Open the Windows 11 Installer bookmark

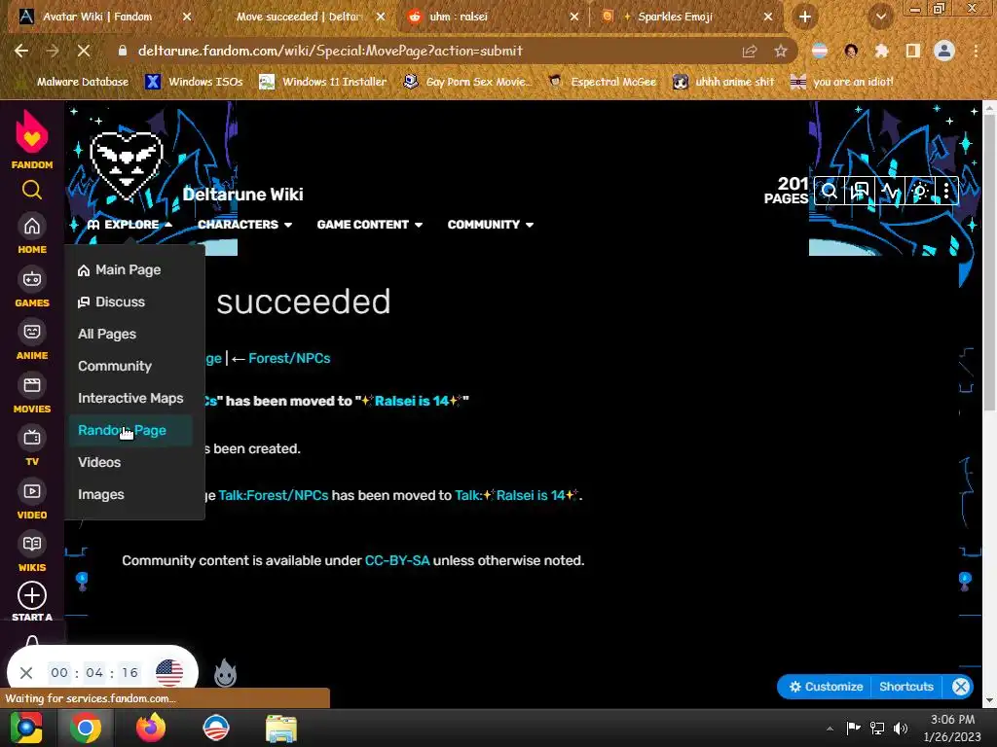(323, 82)
